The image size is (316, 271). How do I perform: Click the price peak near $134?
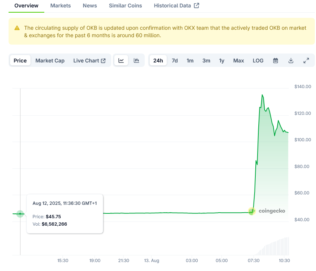click(x=262, y=95)
